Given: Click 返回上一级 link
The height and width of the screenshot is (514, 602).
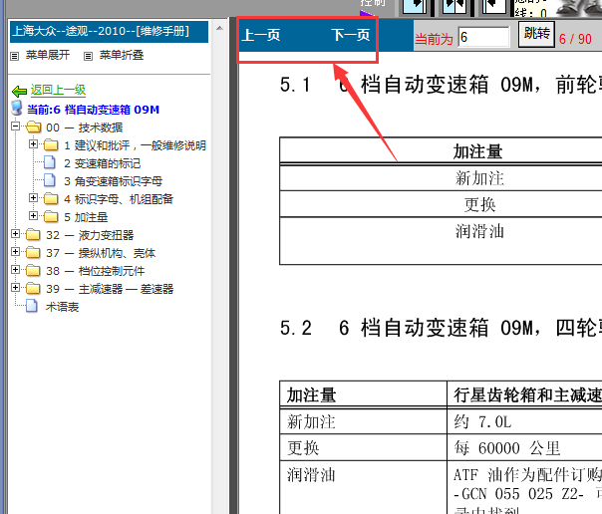Looking at the screenshot, I should [58, 90].
